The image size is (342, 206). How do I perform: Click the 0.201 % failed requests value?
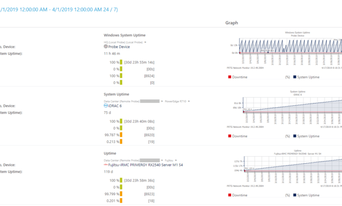click(113, 201)
